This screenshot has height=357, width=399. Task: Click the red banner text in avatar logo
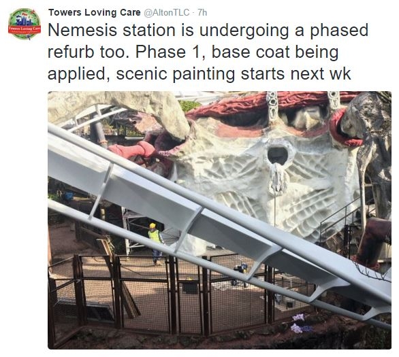[25, 29]
